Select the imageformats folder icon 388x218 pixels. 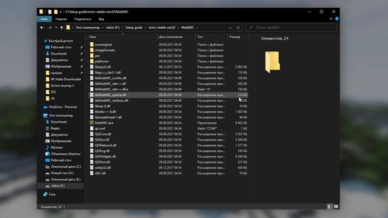(x=92, y=50)
